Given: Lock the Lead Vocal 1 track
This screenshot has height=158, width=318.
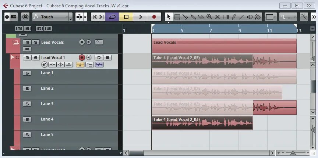Looking at the screenshot, I should coord(89,64).
